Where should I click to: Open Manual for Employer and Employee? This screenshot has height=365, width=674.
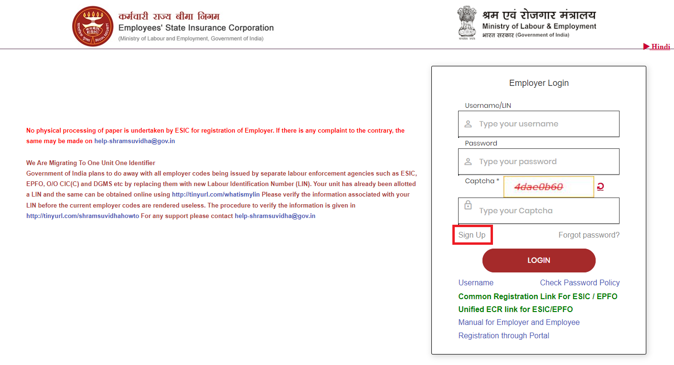(x=519, y=323)
